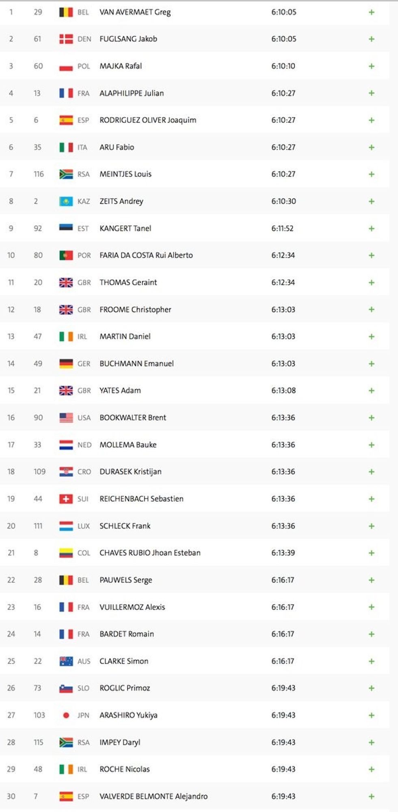Image resolution: width=398 pixels, height=812 pixels.
Task: Open Alaphilippe Julian's row details
Action: [371, 93]
